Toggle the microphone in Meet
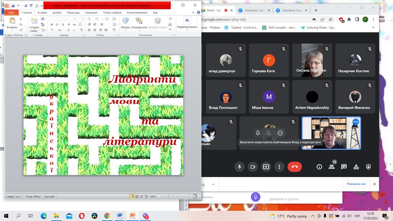The height and width of the screenshot is (221, 393). tap(240, 167)
